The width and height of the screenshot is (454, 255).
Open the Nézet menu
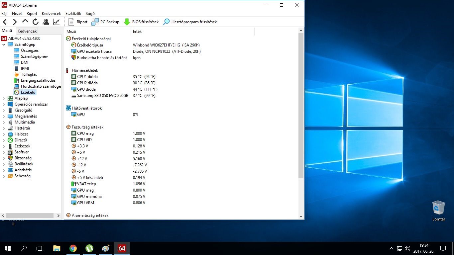tap(17, 14)
